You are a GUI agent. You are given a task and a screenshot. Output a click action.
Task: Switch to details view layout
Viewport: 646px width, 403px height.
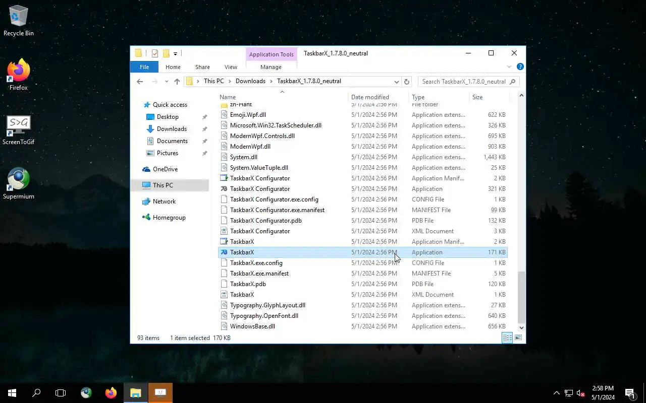507,338
